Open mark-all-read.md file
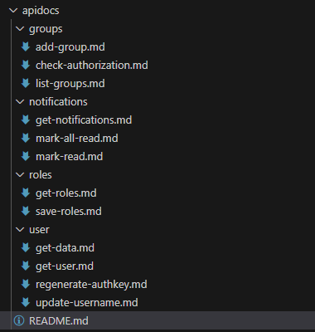 [x=77, y=138]
